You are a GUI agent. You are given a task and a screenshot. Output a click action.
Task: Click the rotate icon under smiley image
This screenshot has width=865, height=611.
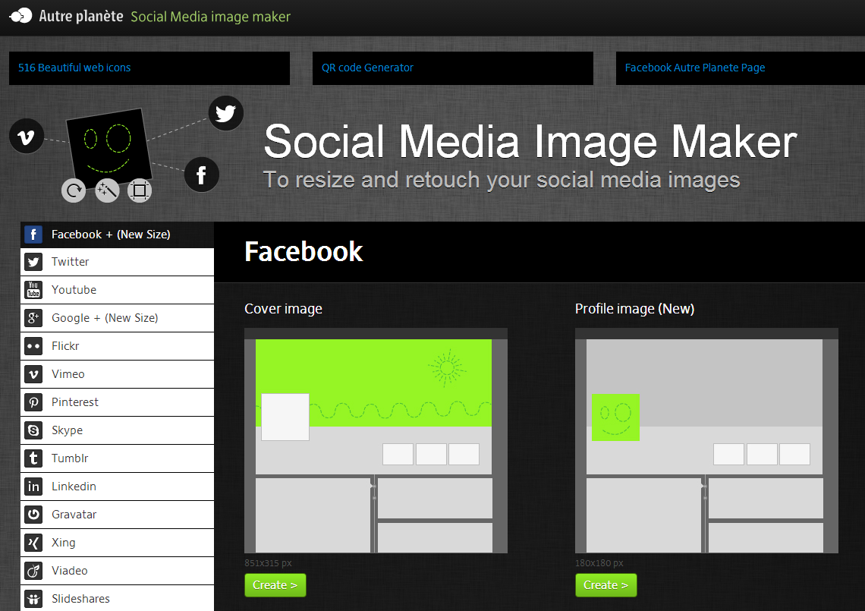(74, 191)
